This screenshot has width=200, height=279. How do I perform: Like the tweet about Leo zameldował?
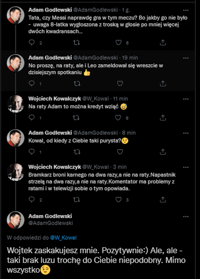click(120, 84)
